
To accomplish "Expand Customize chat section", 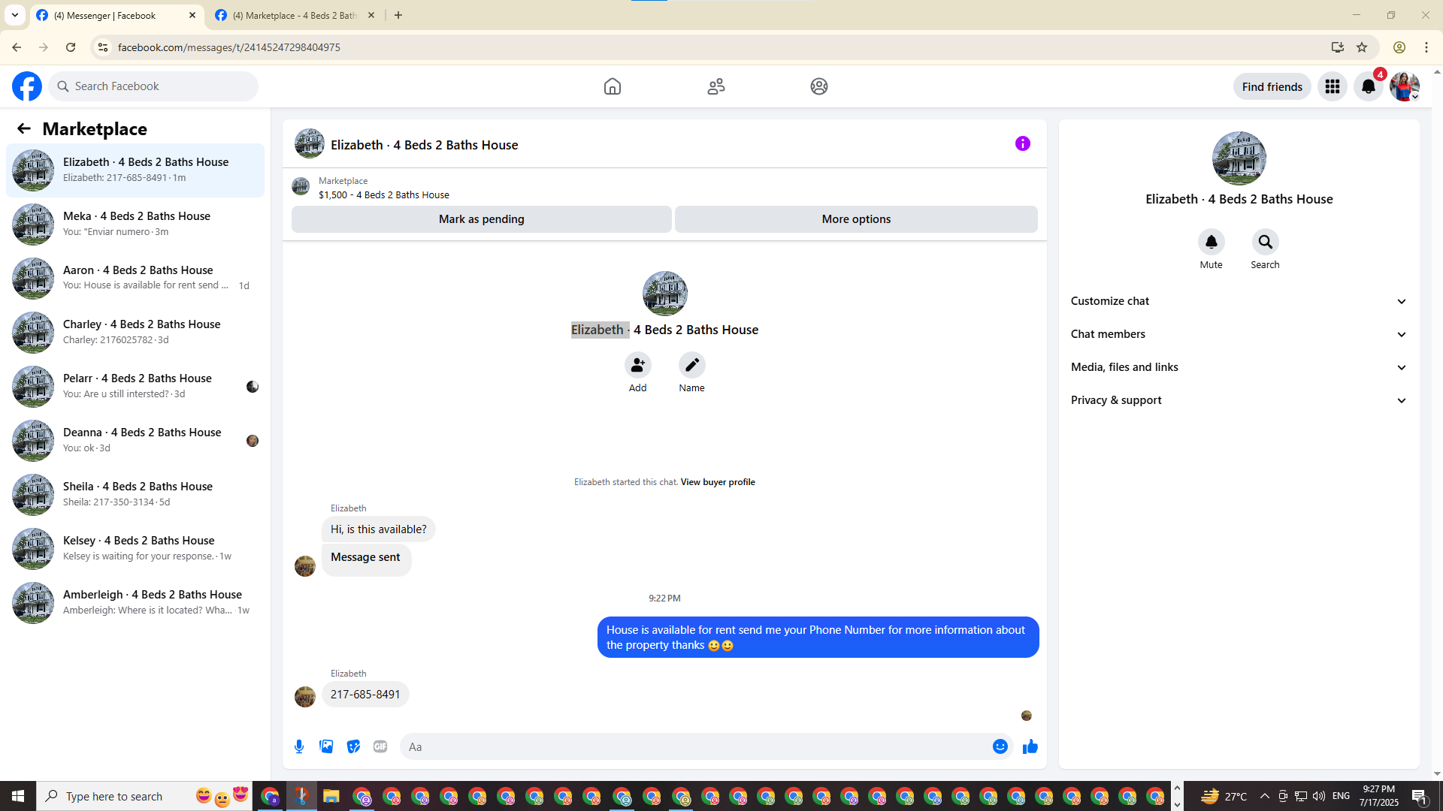I will [x=1239, y=301].
